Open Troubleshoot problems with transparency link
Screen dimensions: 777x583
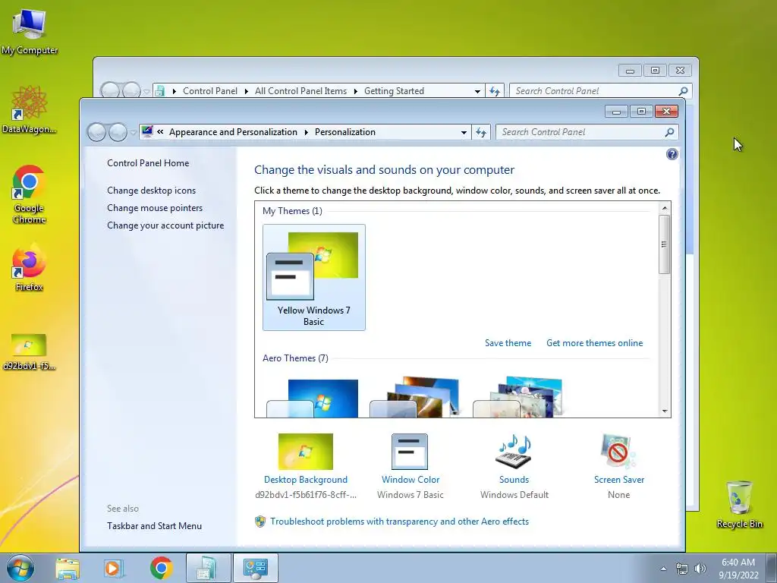[399, 522]
